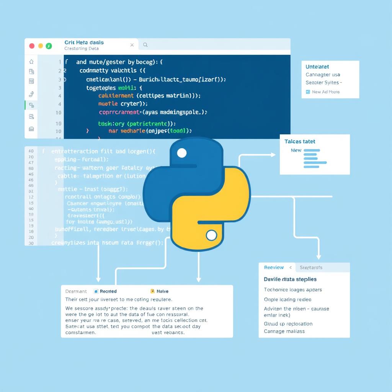The image size is (392, 392).
Task: Collapse the chevron beside the Reeview tab
Action: pos(291,268)
